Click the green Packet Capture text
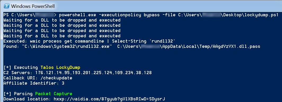This screenshot has width=282, height=102. 53,94
